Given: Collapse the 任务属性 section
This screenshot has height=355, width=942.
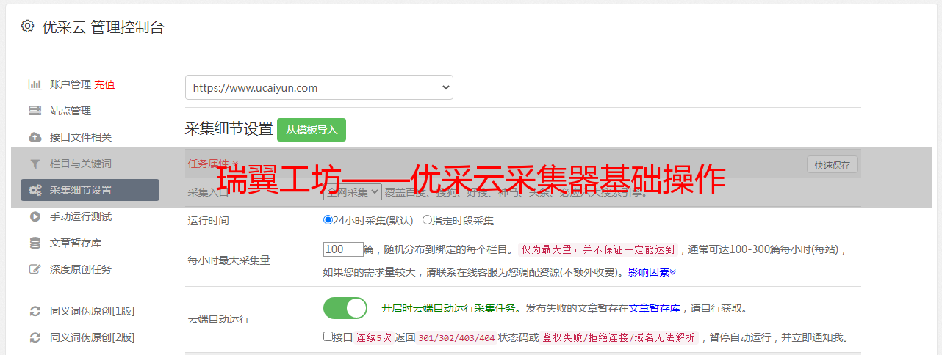Looking at the screenshot, I should [x=213, y=164].
